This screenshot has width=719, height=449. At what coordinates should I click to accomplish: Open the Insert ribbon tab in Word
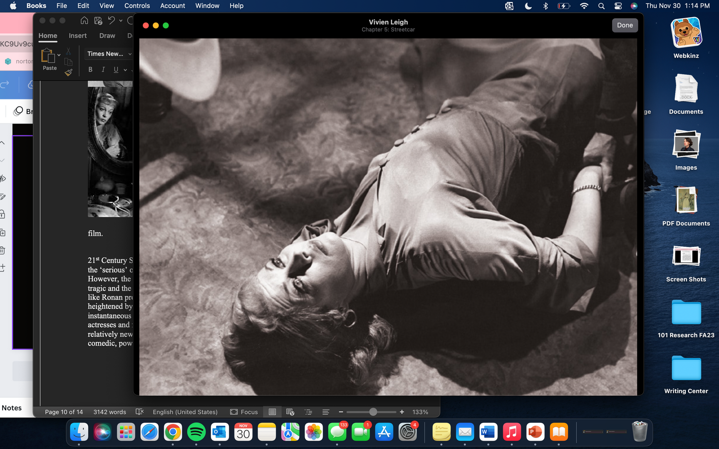78,36
